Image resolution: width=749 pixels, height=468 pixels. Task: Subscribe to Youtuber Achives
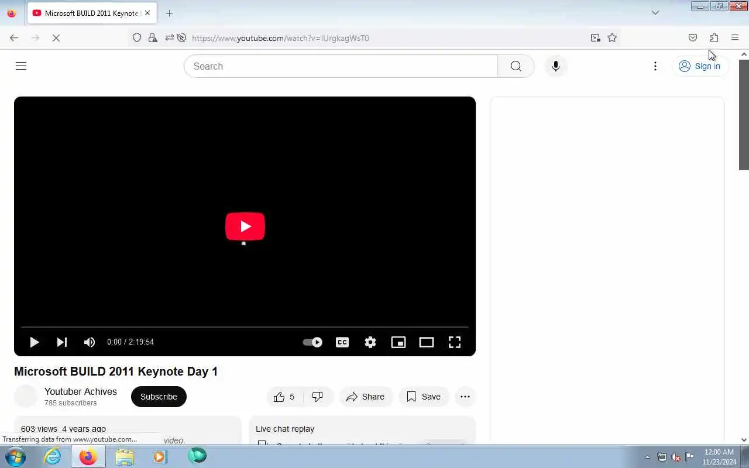tap(159, 397)
